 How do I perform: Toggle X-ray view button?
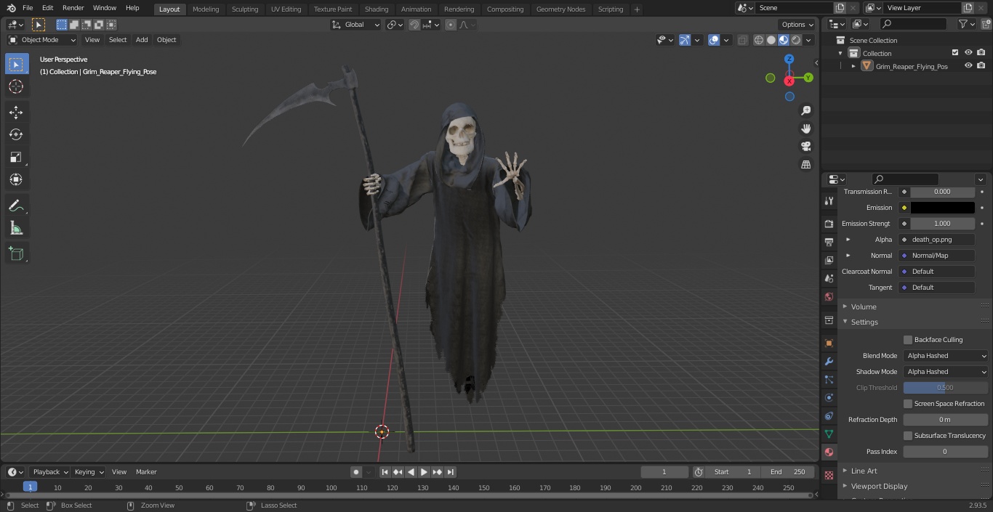[x=742, y=40]
